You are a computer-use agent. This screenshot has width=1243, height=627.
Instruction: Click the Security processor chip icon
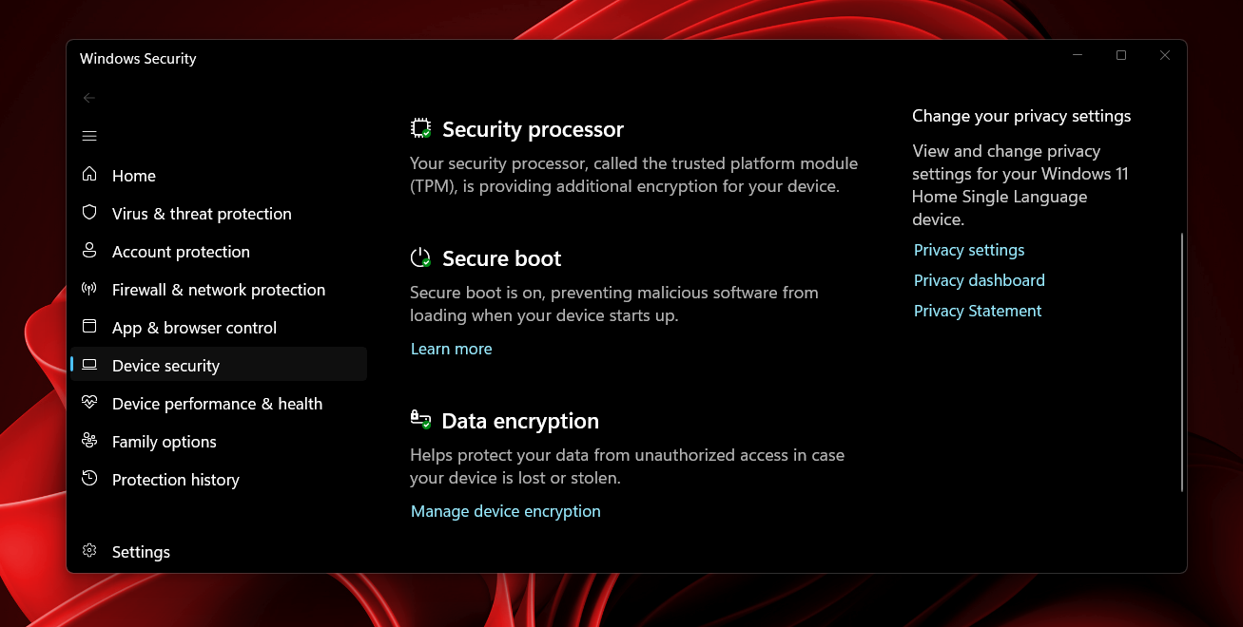click(x=419, y=127)
